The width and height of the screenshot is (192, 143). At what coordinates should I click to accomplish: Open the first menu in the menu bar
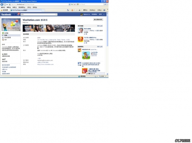pyautogui.click(x=3, y=7)
